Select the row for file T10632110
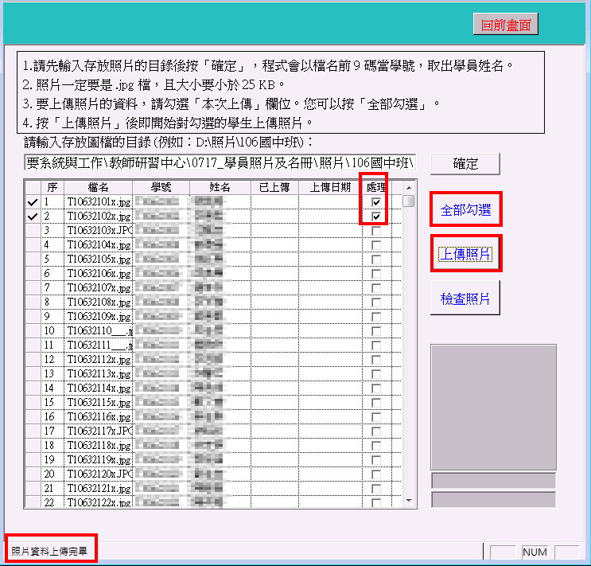 [99, 331]
